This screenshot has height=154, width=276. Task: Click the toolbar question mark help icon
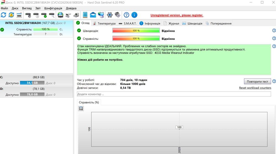126,15
